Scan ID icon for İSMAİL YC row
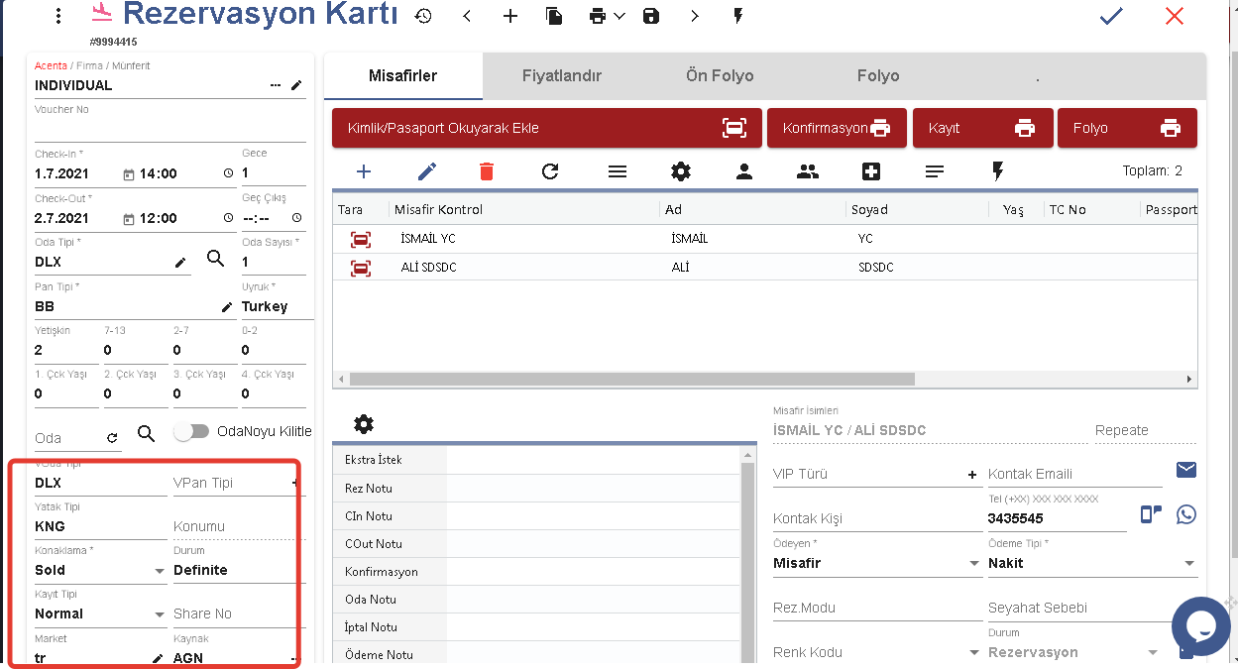This screenshot has height=669, width=1238. click(361, 239)
